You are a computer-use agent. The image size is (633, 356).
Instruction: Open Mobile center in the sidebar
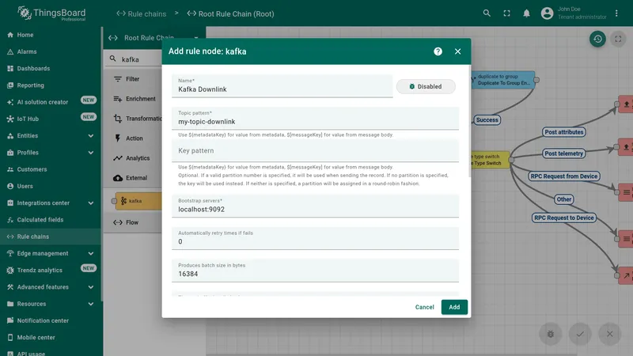(x=51, y=338)
